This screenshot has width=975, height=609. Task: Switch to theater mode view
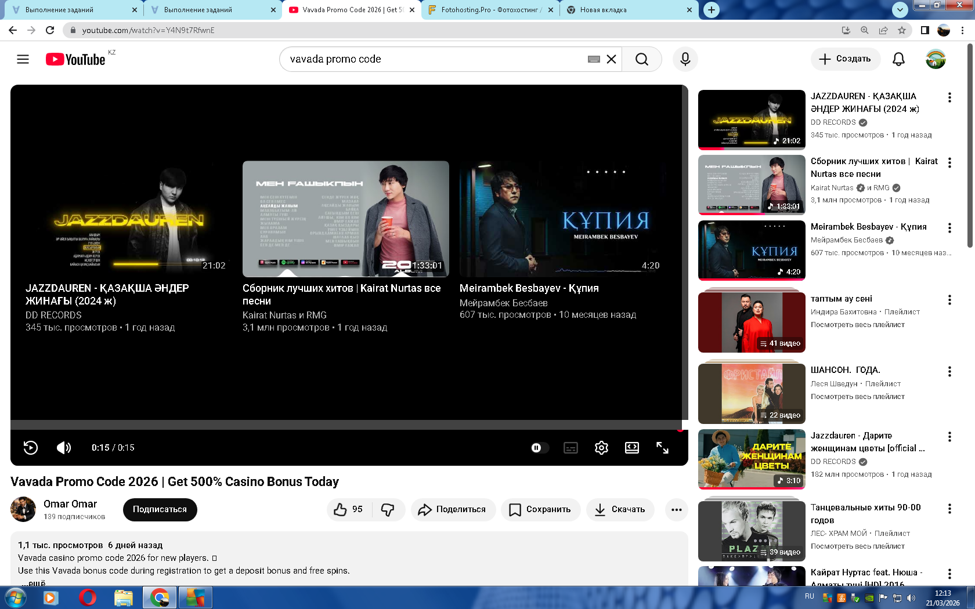coord(631,448)
